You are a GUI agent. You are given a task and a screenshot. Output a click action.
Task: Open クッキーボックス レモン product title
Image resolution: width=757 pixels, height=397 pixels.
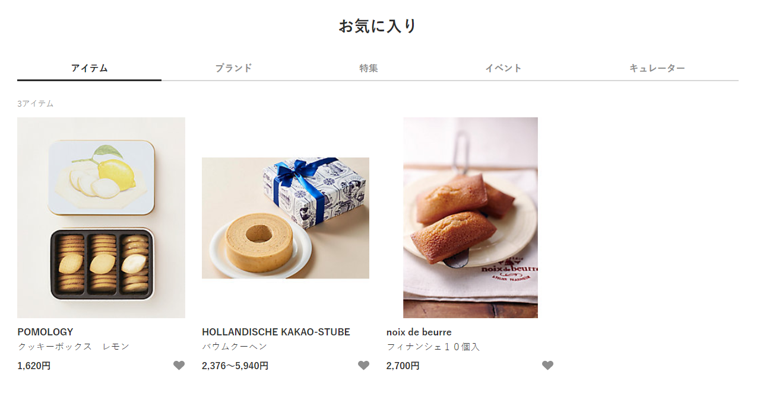point(73,347)
